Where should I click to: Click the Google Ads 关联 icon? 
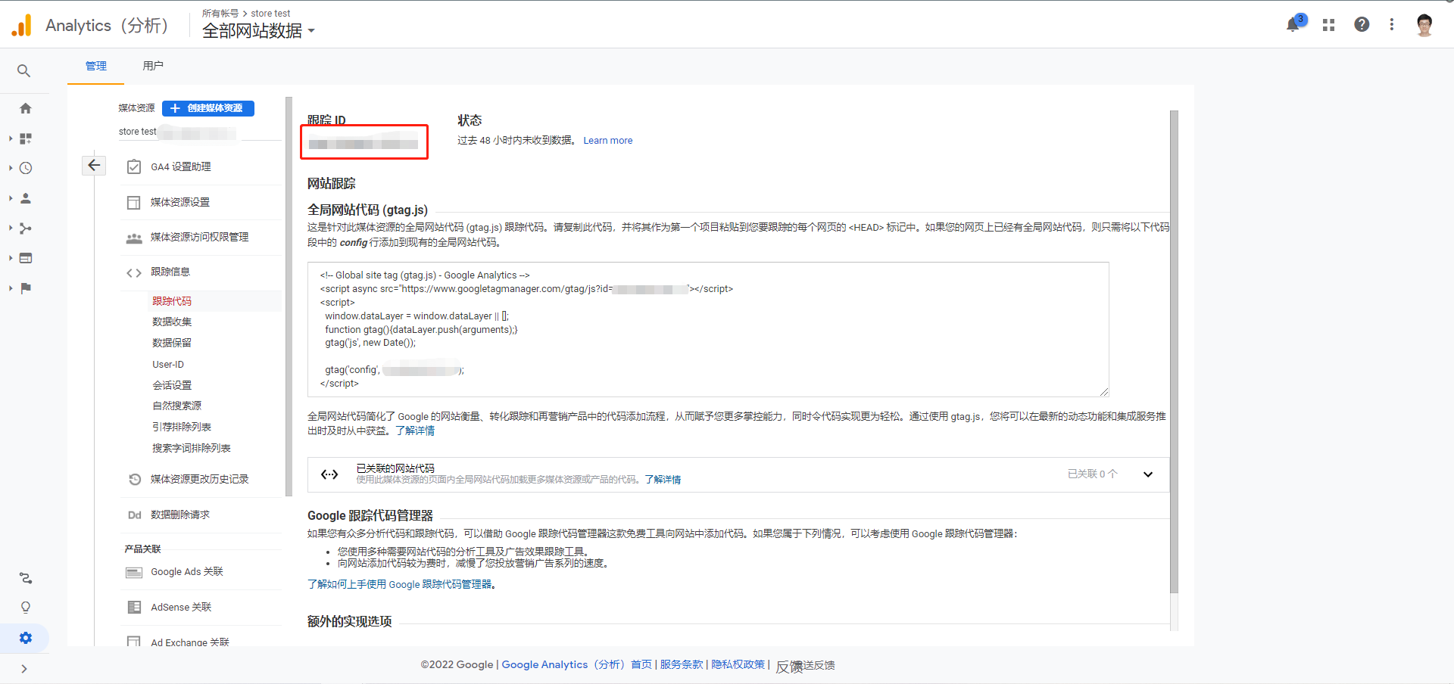pyautogui.click(x=134, y=572)
